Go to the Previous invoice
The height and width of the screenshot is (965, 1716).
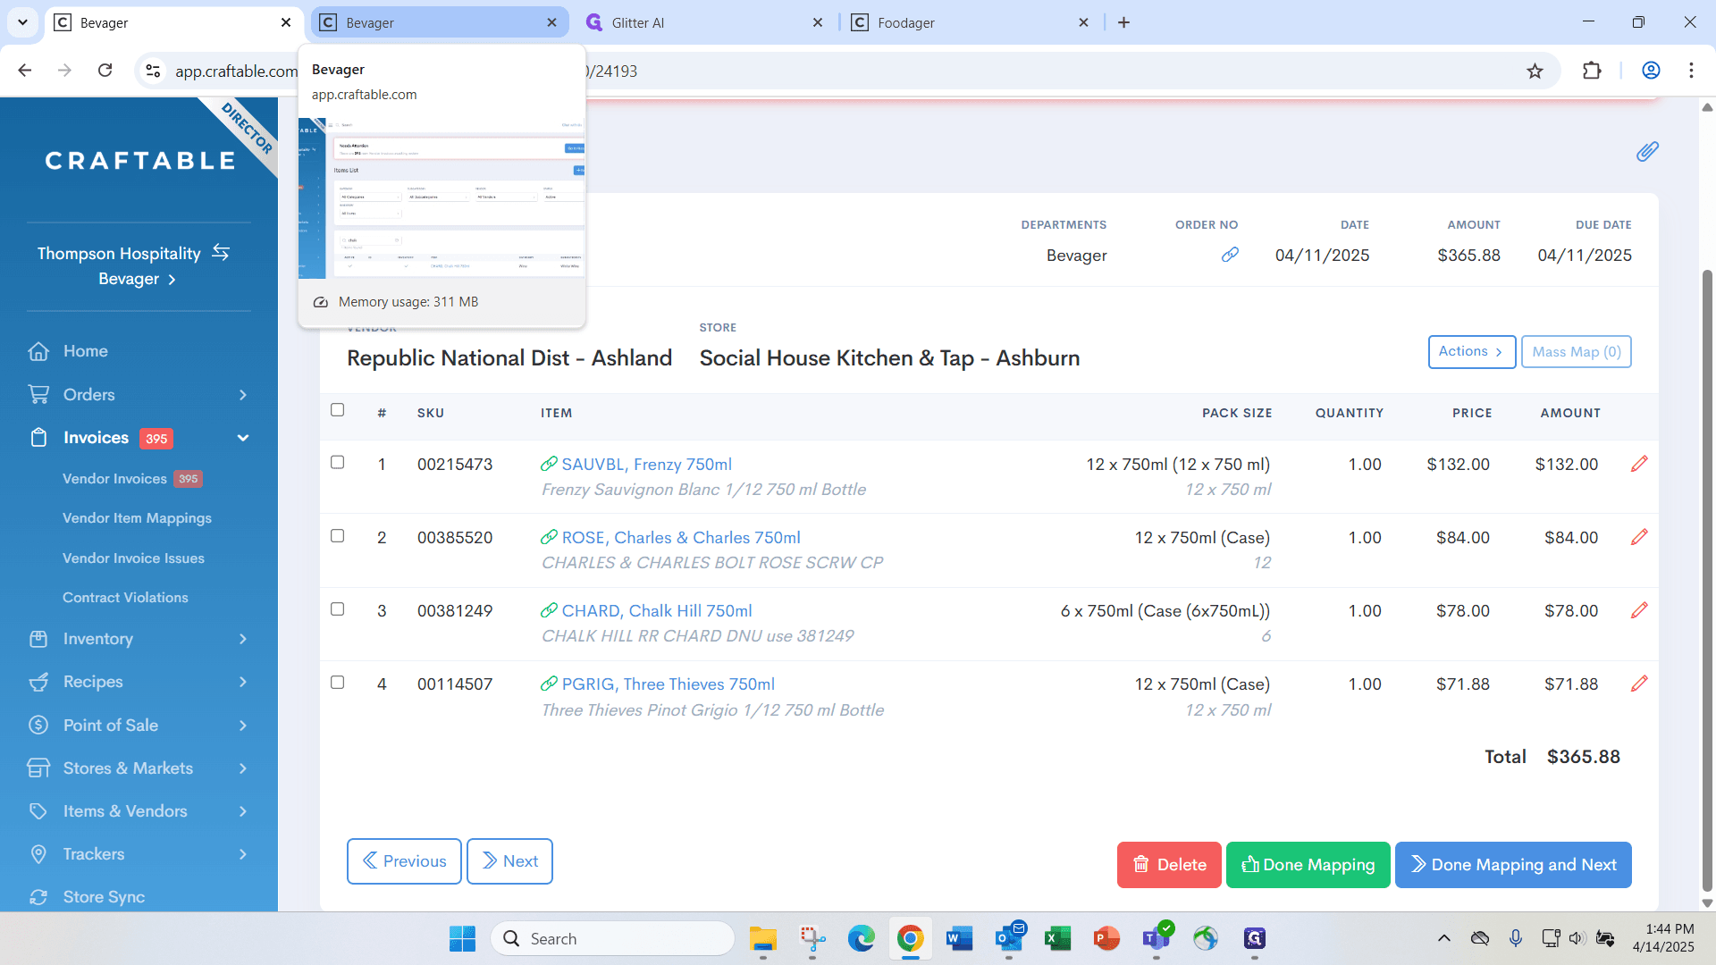click(x=404, y=861)
